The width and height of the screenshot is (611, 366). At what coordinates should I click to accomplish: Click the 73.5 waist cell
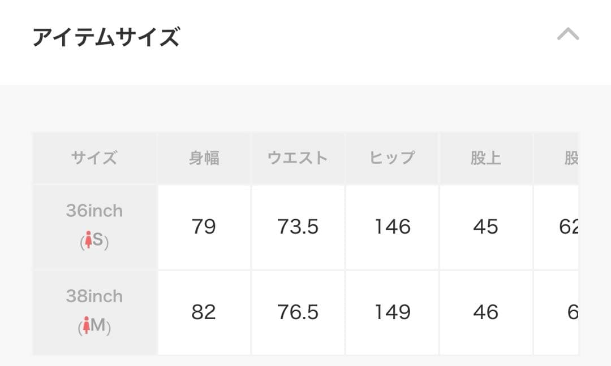tap(298, 227)
